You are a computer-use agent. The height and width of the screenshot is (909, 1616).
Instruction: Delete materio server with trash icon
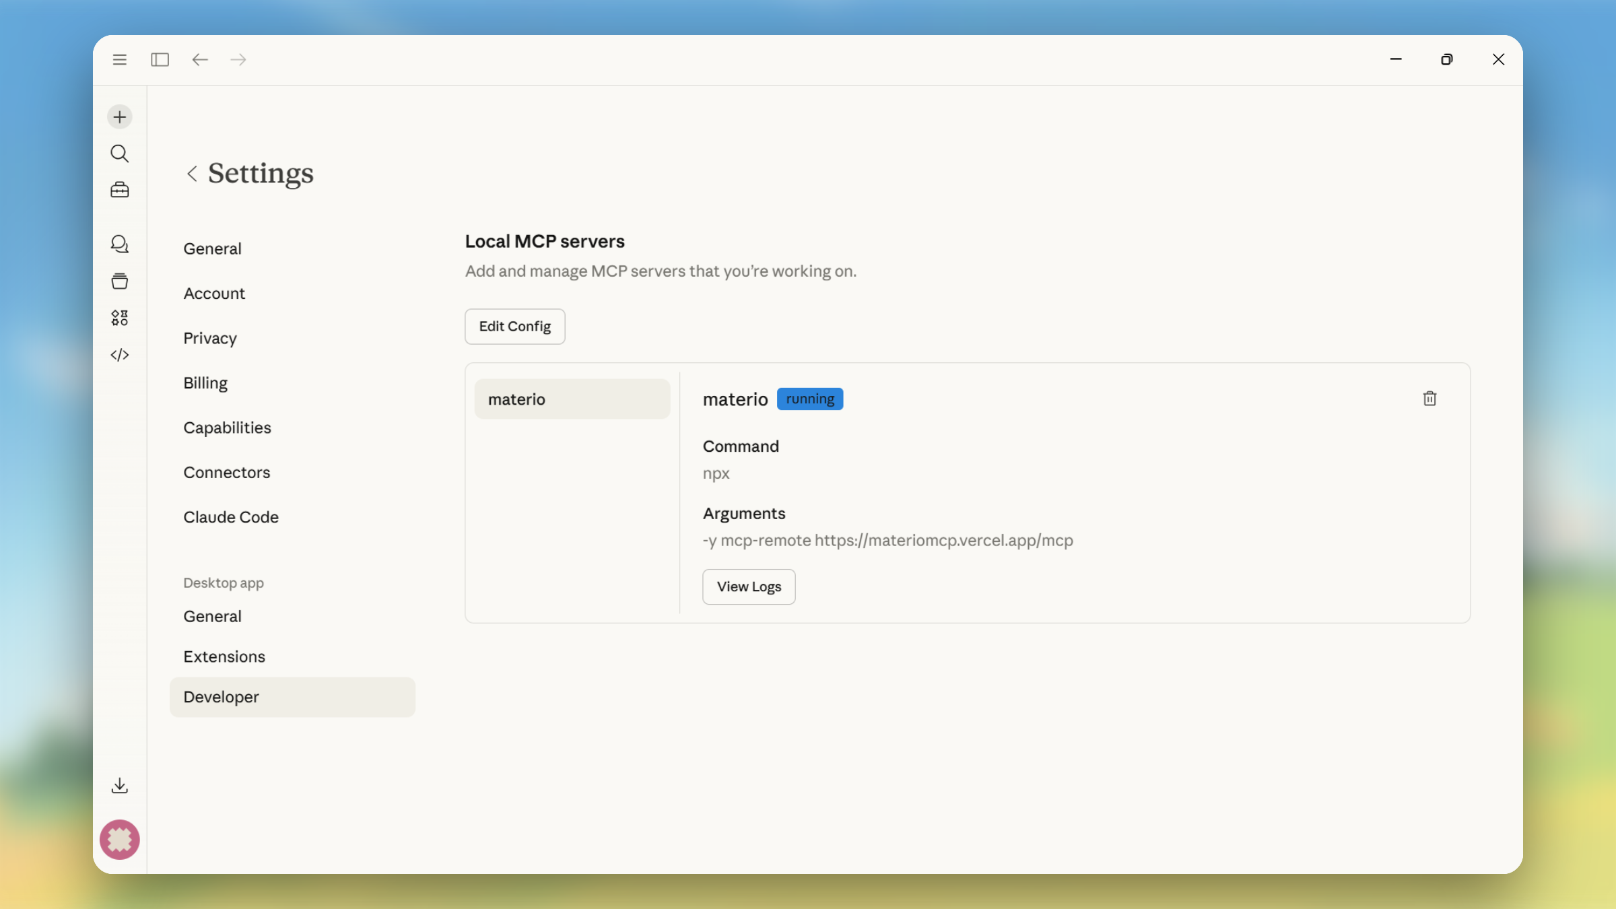(x=1429, y=399)
